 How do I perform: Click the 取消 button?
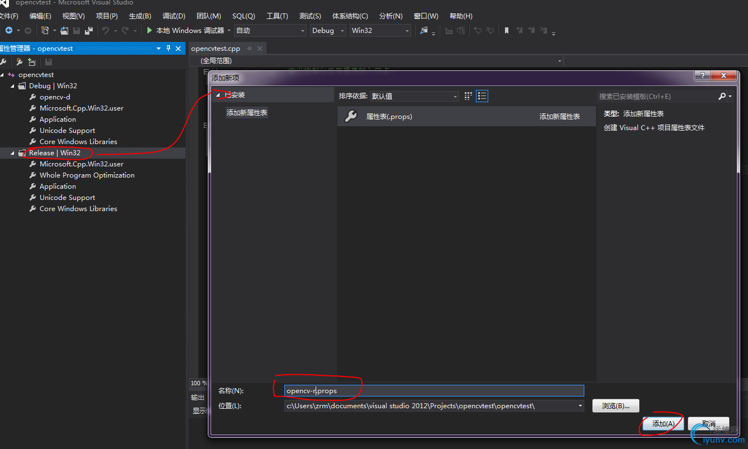[708, 424]
